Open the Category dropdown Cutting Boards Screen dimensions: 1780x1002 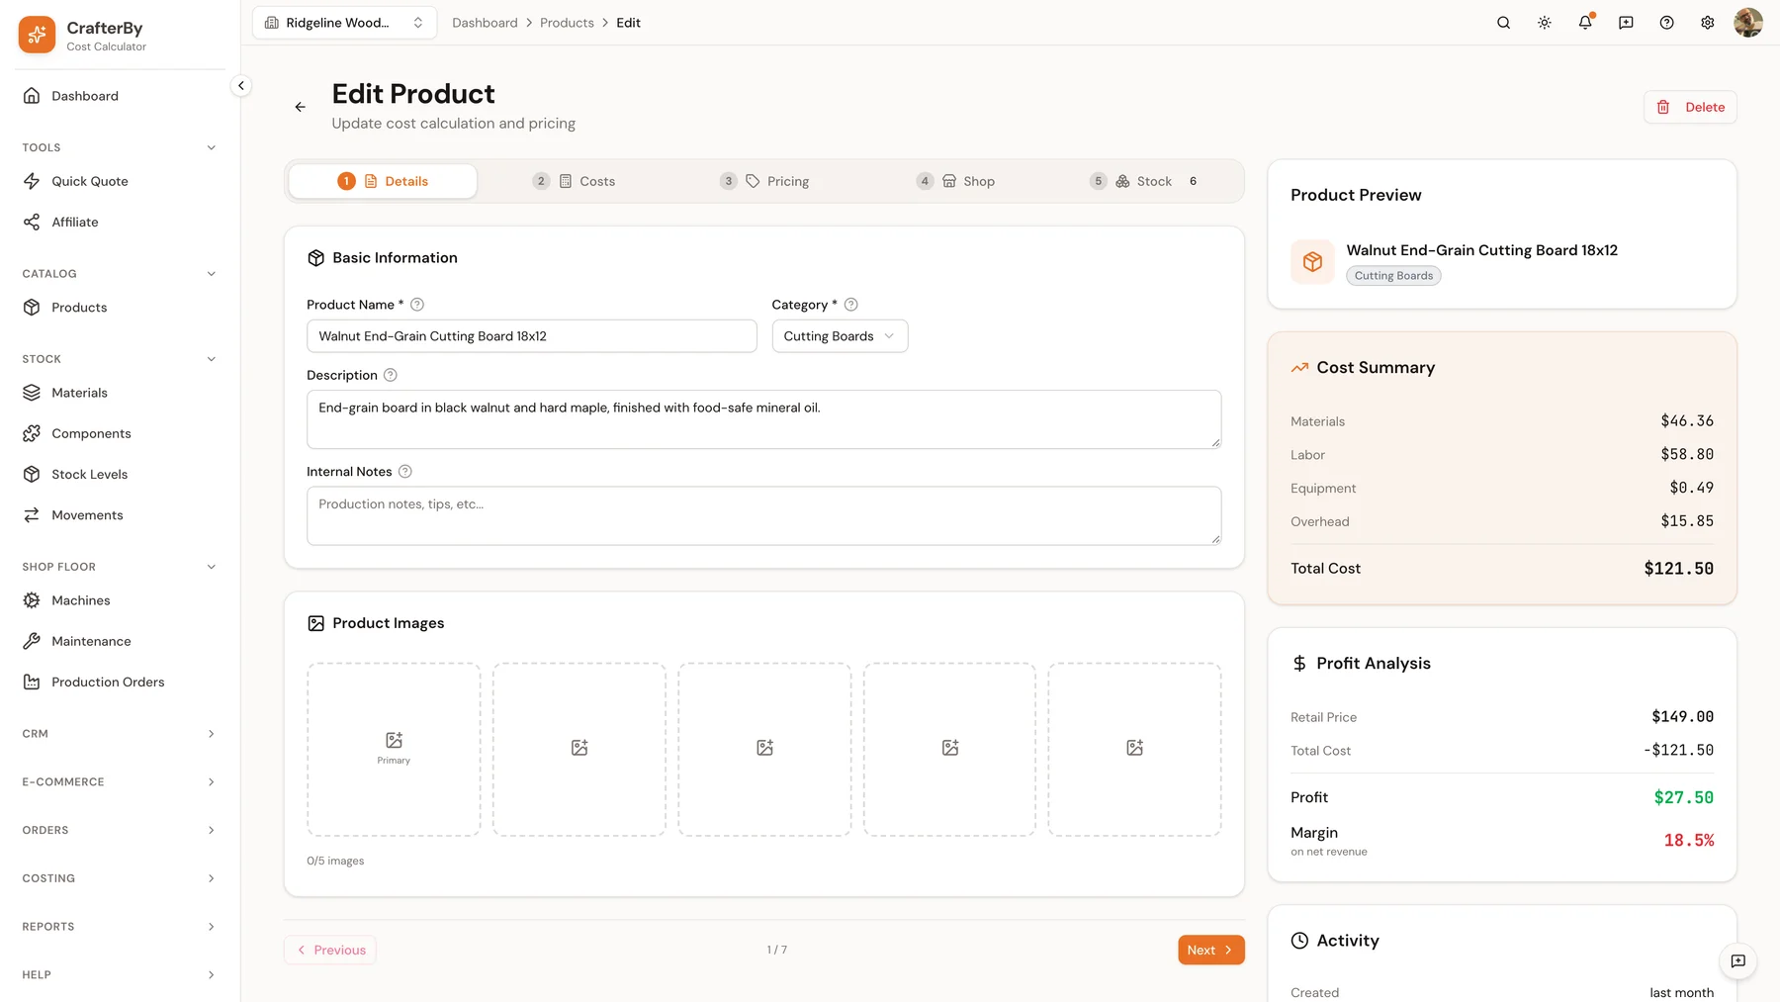pos(840,336)
